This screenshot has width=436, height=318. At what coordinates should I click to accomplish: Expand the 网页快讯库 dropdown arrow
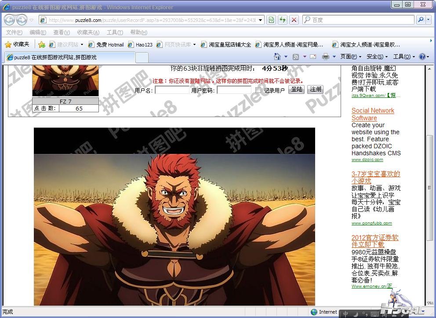point(194,44)
